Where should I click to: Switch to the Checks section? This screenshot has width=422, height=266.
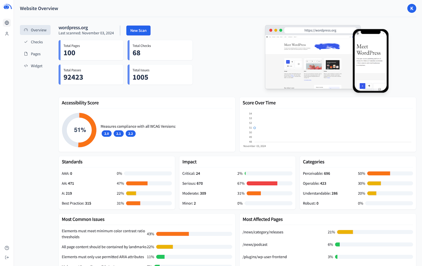click(36, 42)
